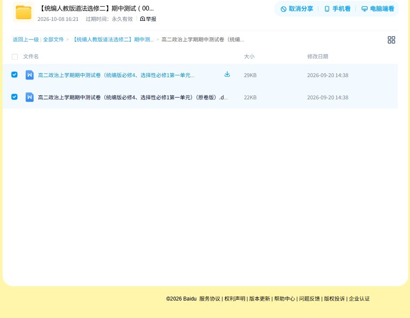The height and width of the screenshot is (318, 410).
Task: Click ©2026 Baidu copyright text
Action: [x=181, y=299]
